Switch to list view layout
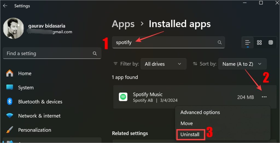Screen dimensions: 280x143 (x=247, y=43)
